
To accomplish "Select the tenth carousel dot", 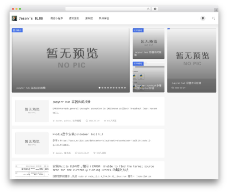I will tap(125, 88).
